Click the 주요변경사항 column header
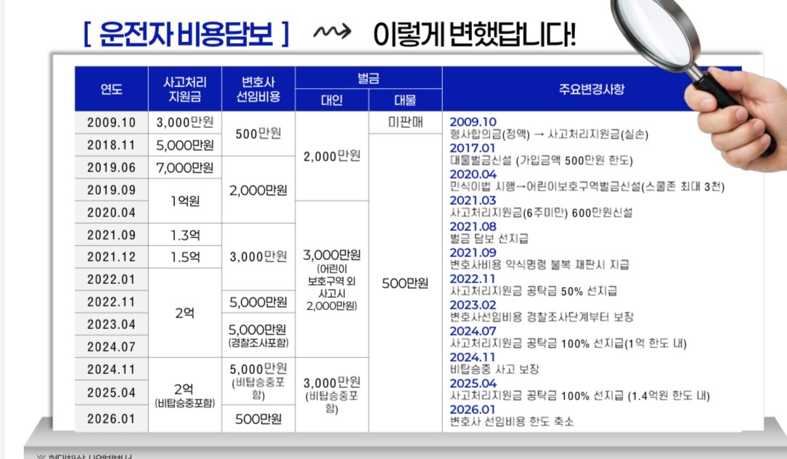787x459 pixels. coord(592,89)
